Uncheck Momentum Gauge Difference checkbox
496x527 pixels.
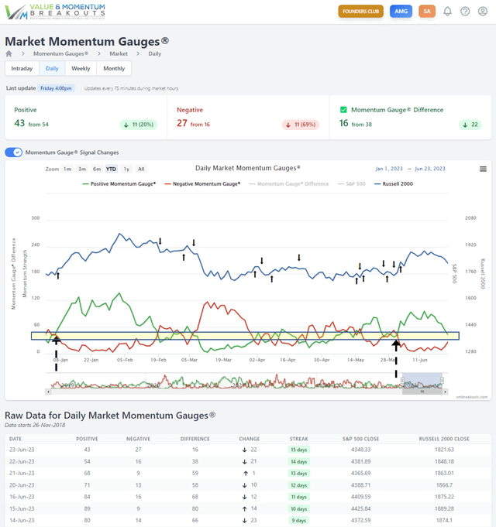343,110
